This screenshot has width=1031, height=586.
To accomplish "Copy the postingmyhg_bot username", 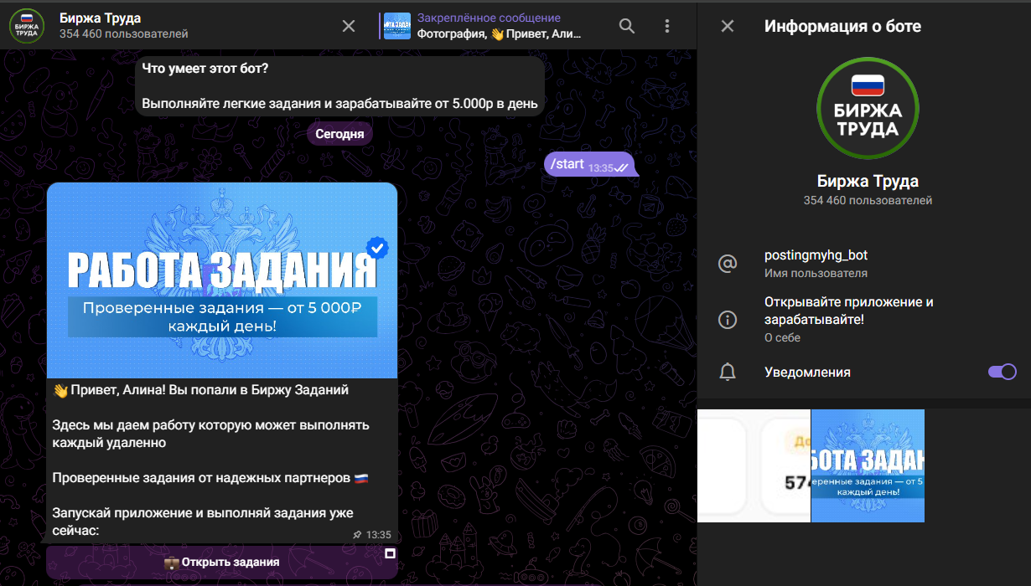I will coord(816,255).
